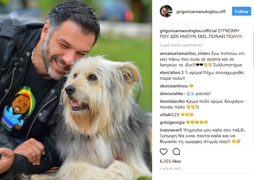Visit leonidasoiko profile

[x=172, y=101]
